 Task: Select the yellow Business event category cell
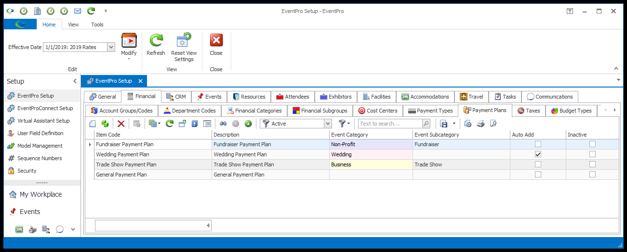coord(371,164)
